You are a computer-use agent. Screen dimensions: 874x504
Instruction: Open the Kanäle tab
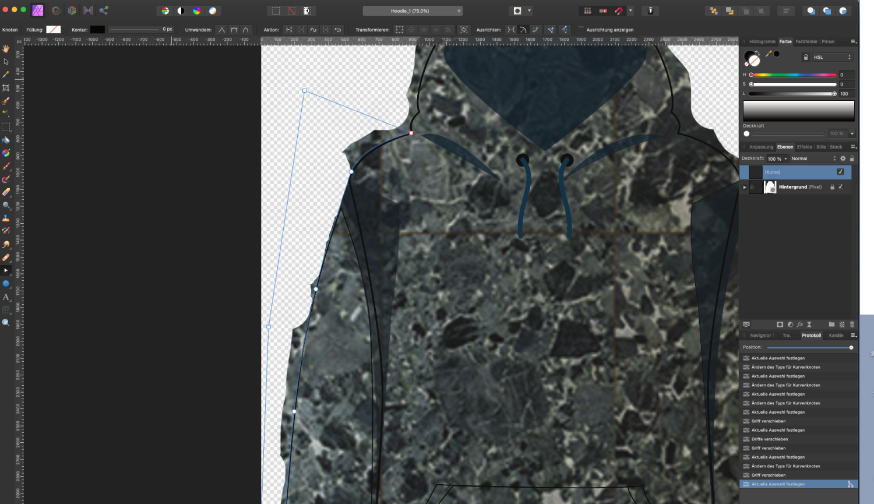point(836,336)
